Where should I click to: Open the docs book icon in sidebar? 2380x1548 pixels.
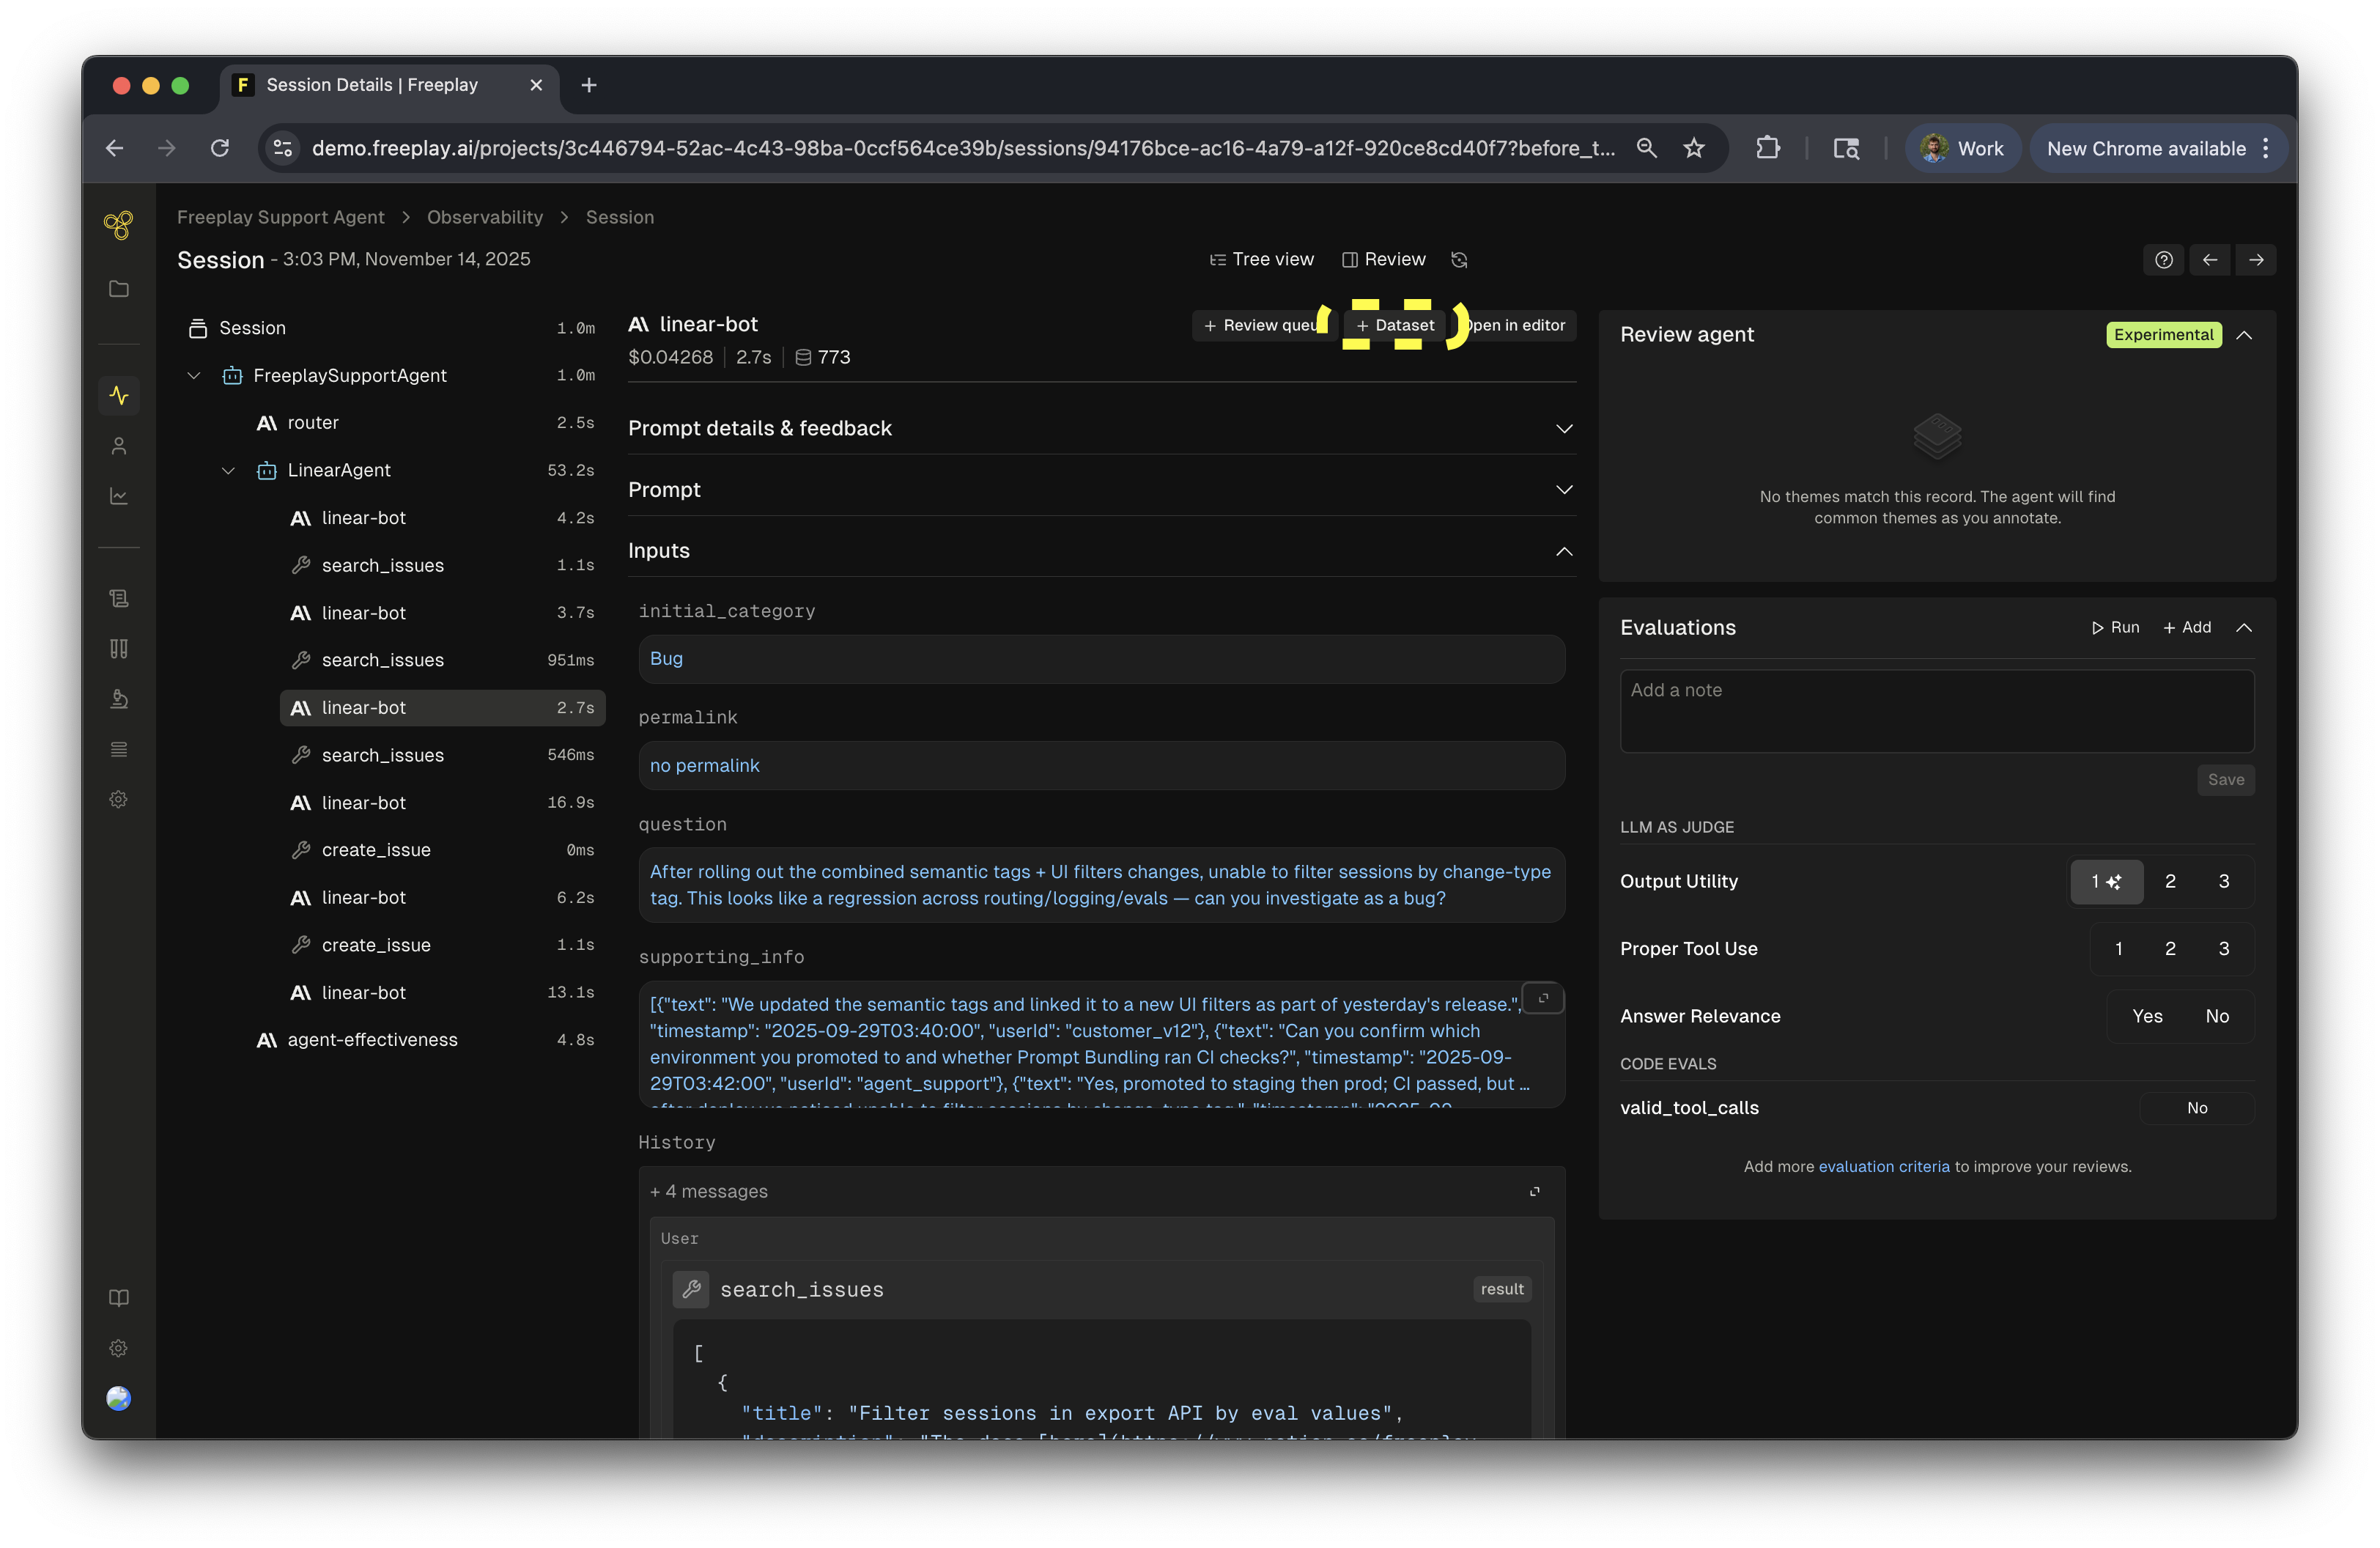(119, 1298)
